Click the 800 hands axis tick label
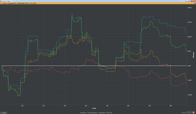The height and width of the screenshot is (114, 196). (171, 106)
